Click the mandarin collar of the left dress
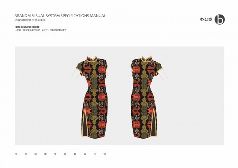 tap(92, 59)
